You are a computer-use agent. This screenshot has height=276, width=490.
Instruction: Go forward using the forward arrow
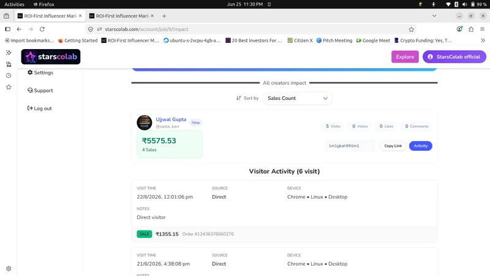(x=31, y=29)
